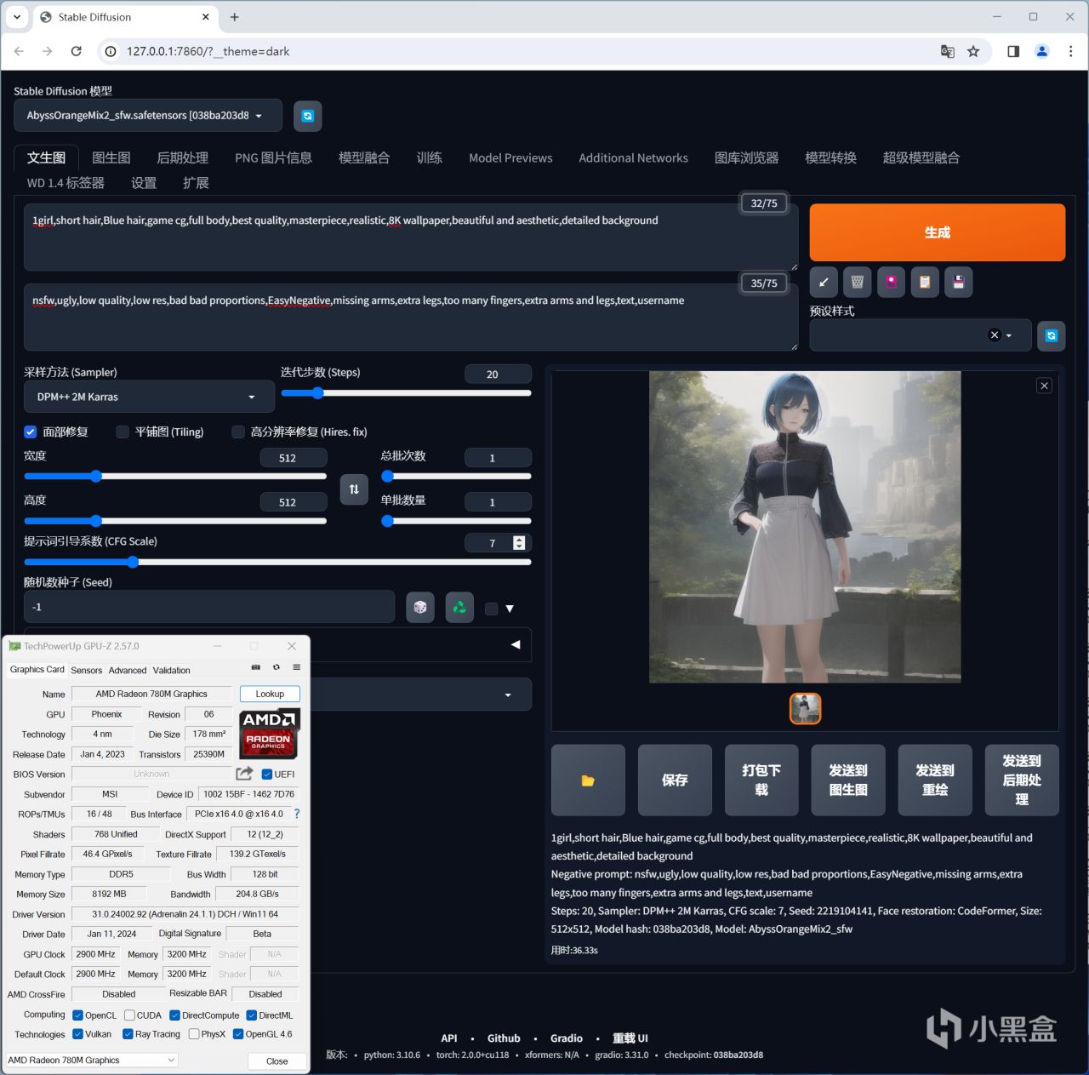Enable the 高分辨率修复 (Hires. fix) checkbox
This screenshot has width=1089, height=1075.
238,432
